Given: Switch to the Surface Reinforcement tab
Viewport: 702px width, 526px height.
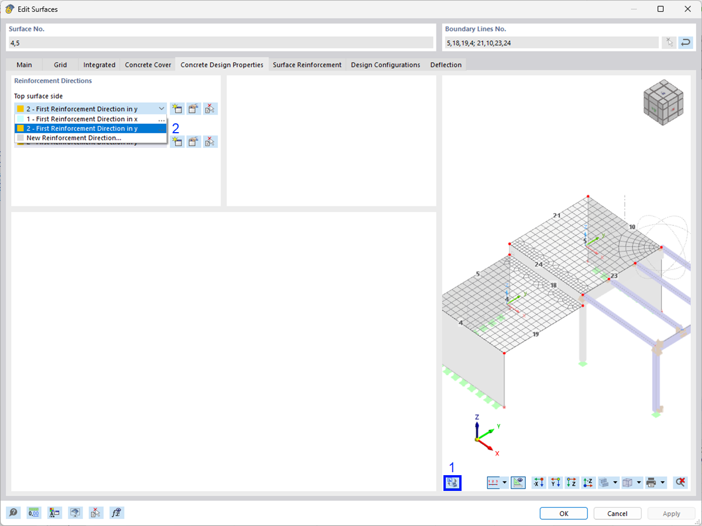Looking at the screenshot, I should [x=307, y=65].
